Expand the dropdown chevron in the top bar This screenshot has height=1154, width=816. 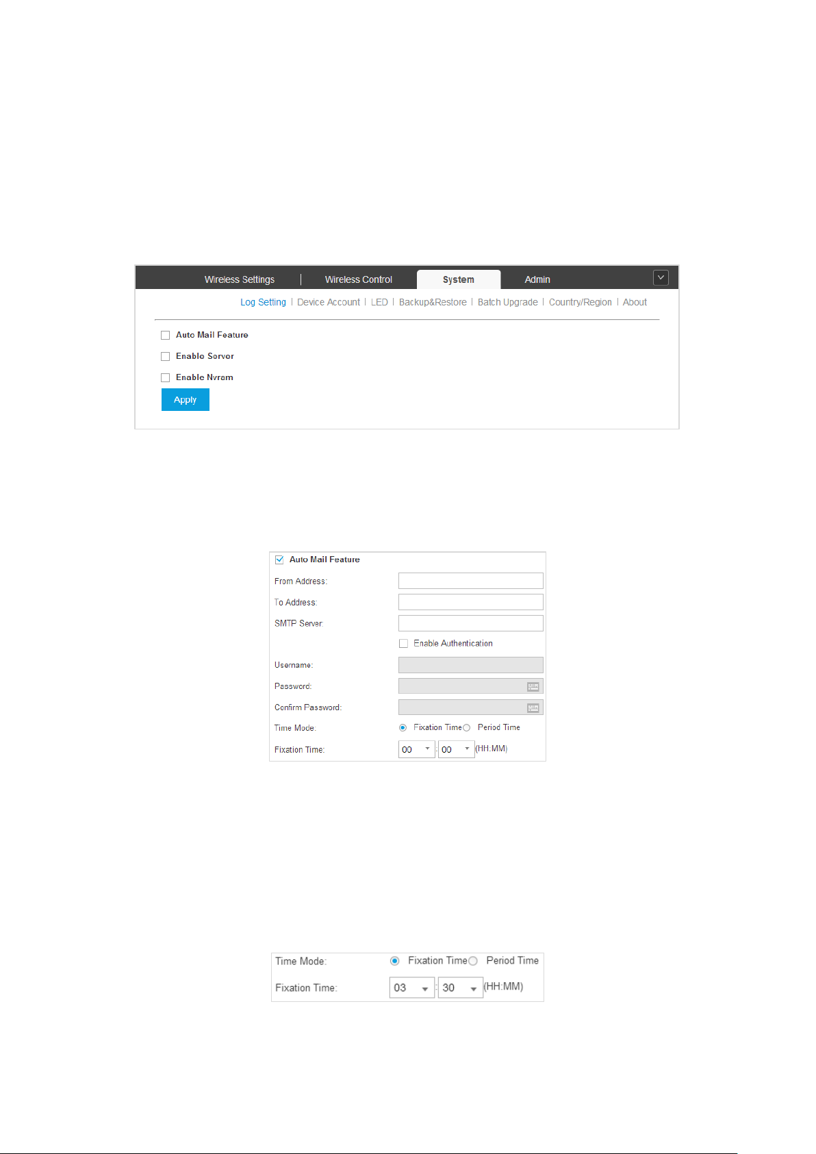pyautogui.click(x=661, y=277)
